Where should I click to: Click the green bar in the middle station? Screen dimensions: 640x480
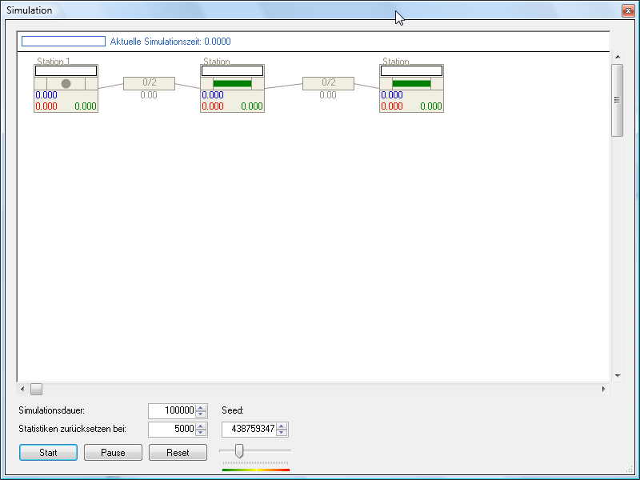[x=232, y=83]
